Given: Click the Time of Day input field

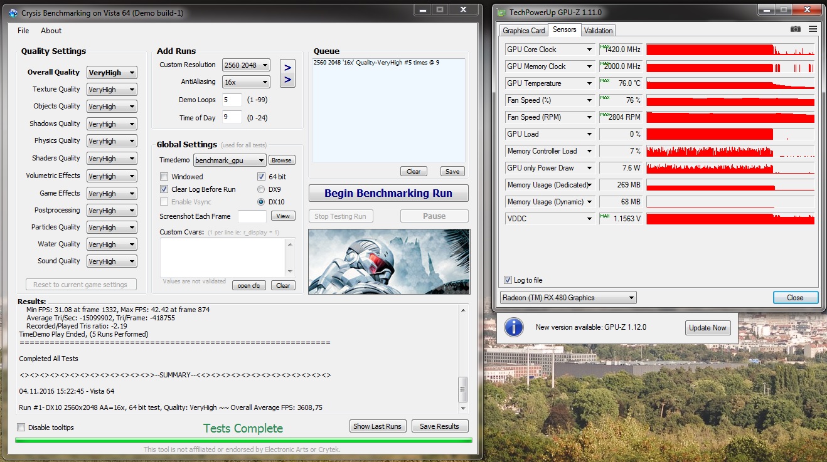Looking at the screenshot, I should point(232,117).
